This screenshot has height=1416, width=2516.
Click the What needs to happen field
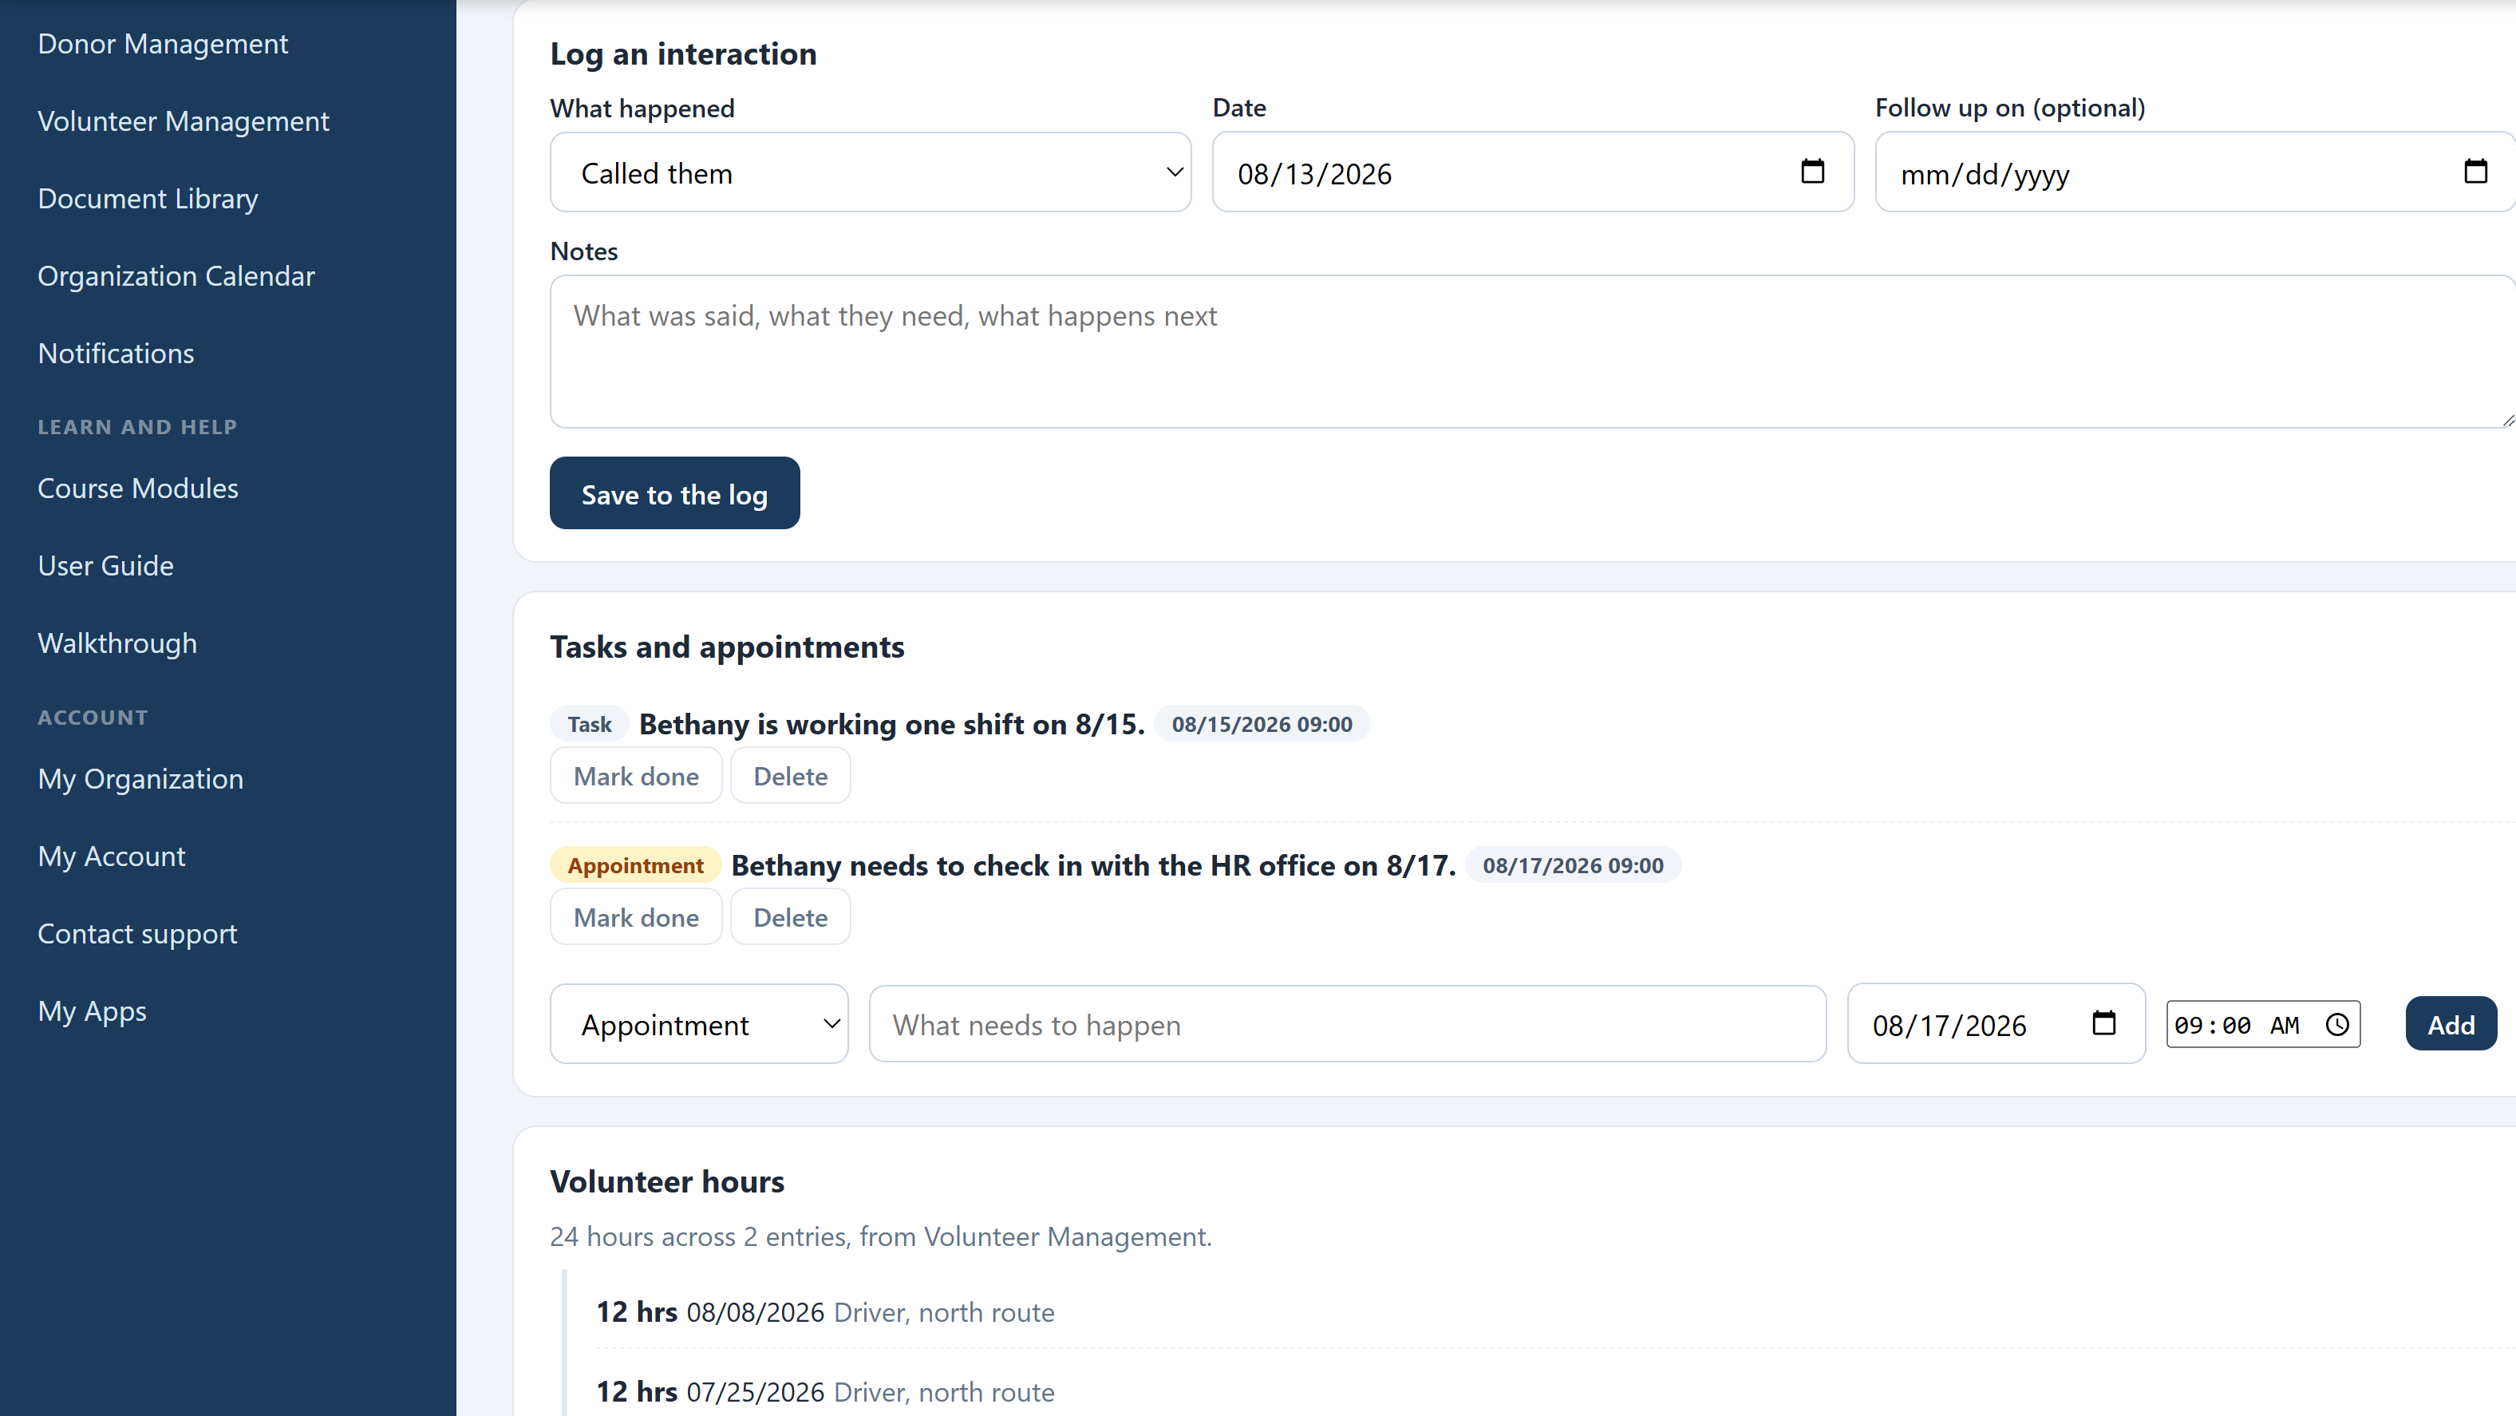[1348, 1024]
